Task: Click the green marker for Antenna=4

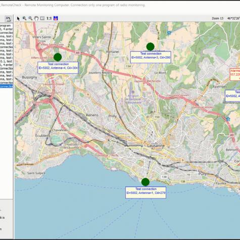Action: point(58,57)
